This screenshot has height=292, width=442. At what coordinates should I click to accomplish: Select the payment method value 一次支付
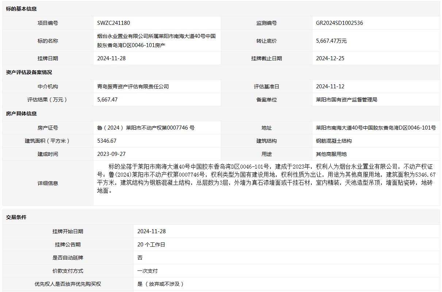(x=147, y=271)
